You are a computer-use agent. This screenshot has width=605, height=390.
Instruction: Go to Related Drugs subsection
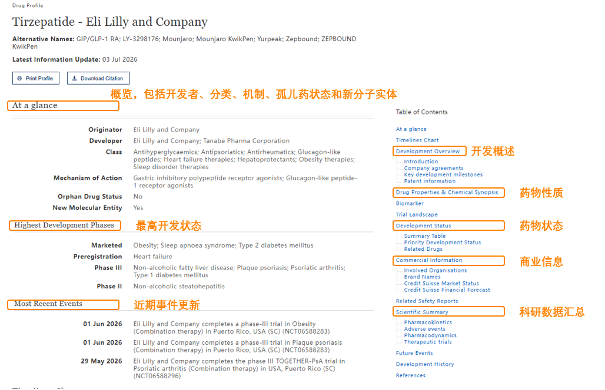point(423,249)
